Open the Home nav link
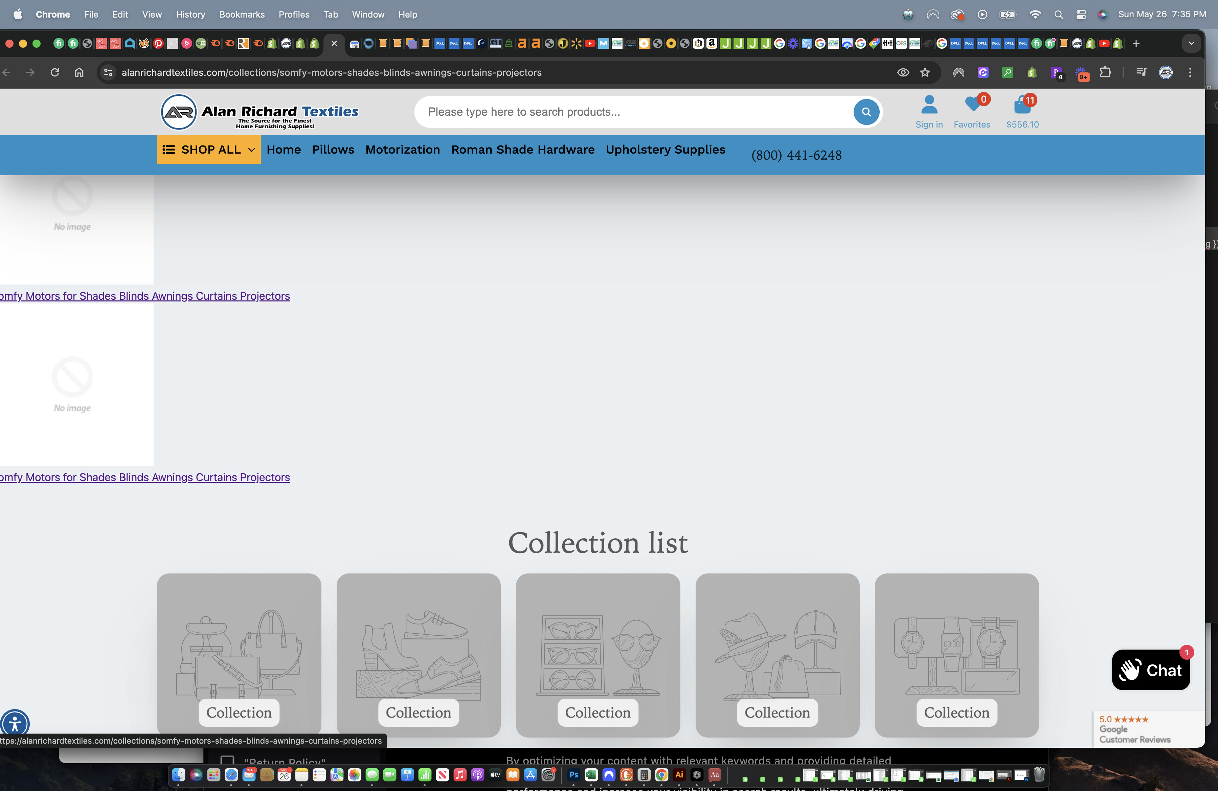Image resolution: width=1218 pixels, height=791 pixels. [284, 150]
